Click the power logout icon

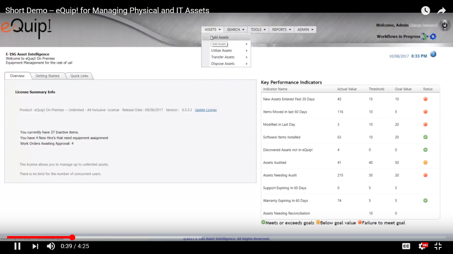(445, 25)
